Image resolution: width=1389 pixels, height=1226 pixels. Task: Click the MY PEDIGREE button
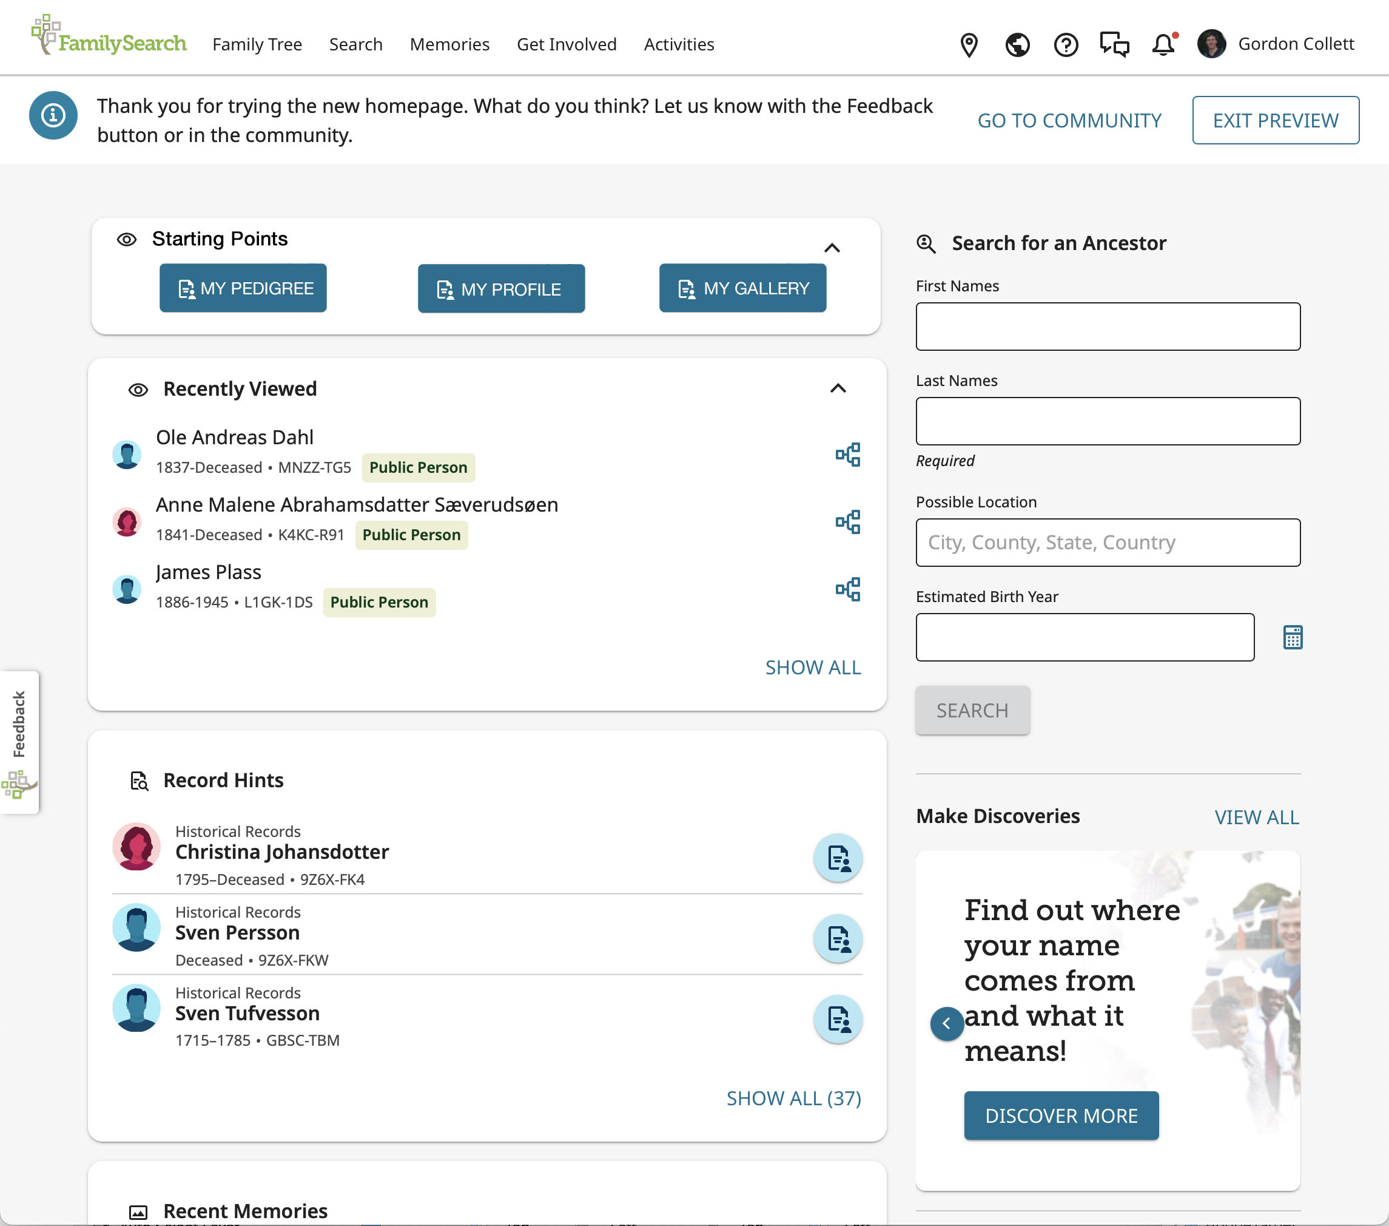click(243, 288)
